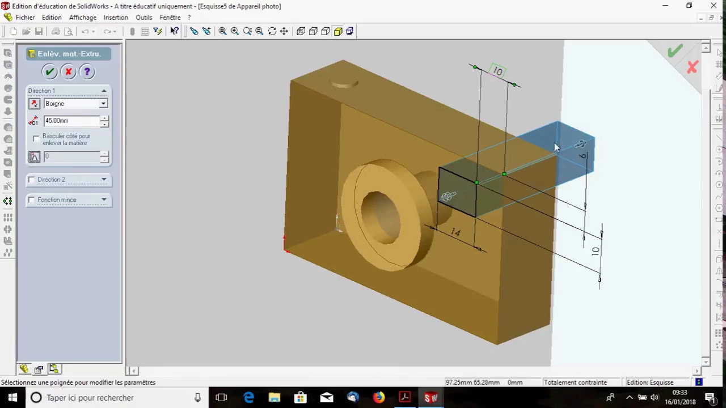The image size is (726, 408).
Task: Switch to hidden lines removed display
Action: tap(326, 31)
